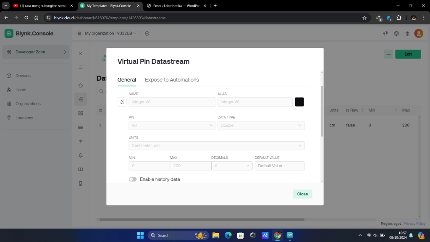Open the Units Centimeter dropdown
The height and width of the screenshot is (242, 430).
click(216, 145)
